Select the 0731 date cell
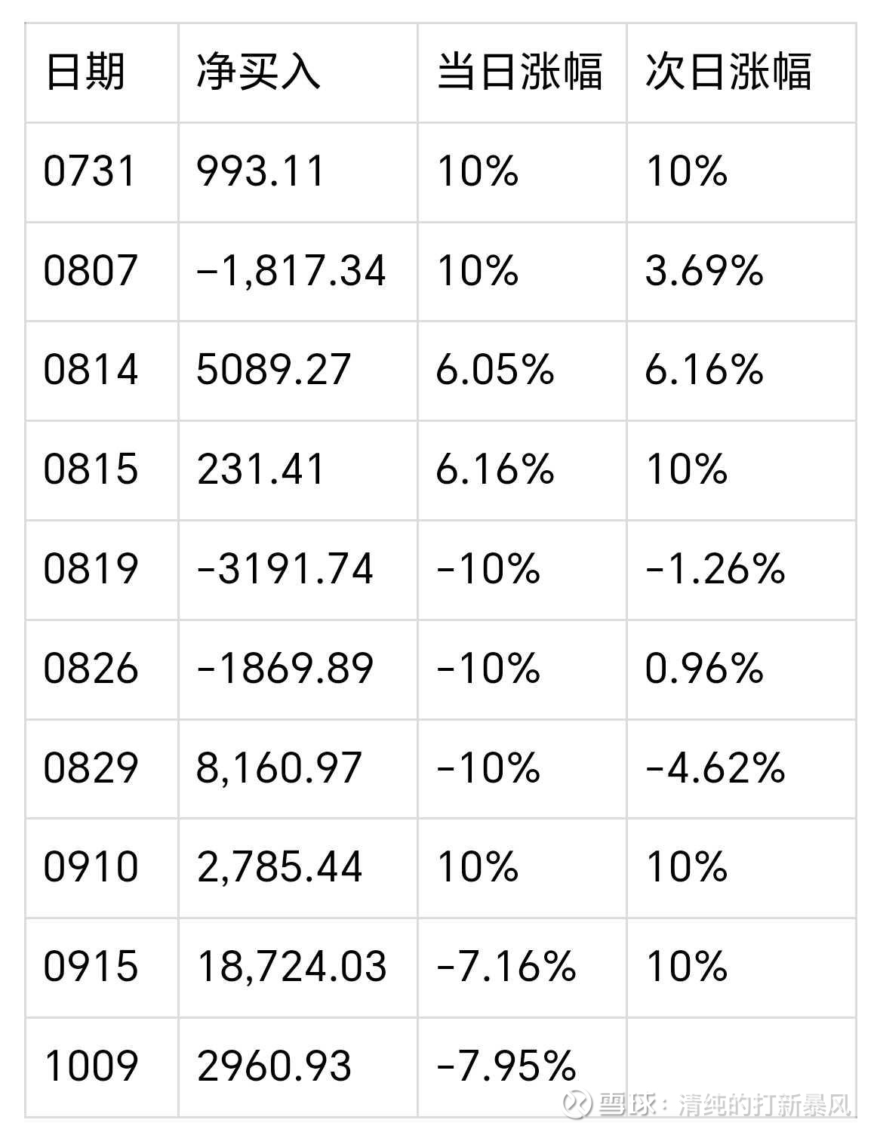This screenshot has height=1132, width=877. click(90, 171)
